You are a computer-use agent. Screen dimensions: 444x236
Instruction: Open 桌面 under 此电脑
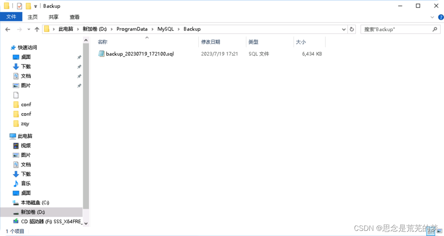[x=26, y=193]
